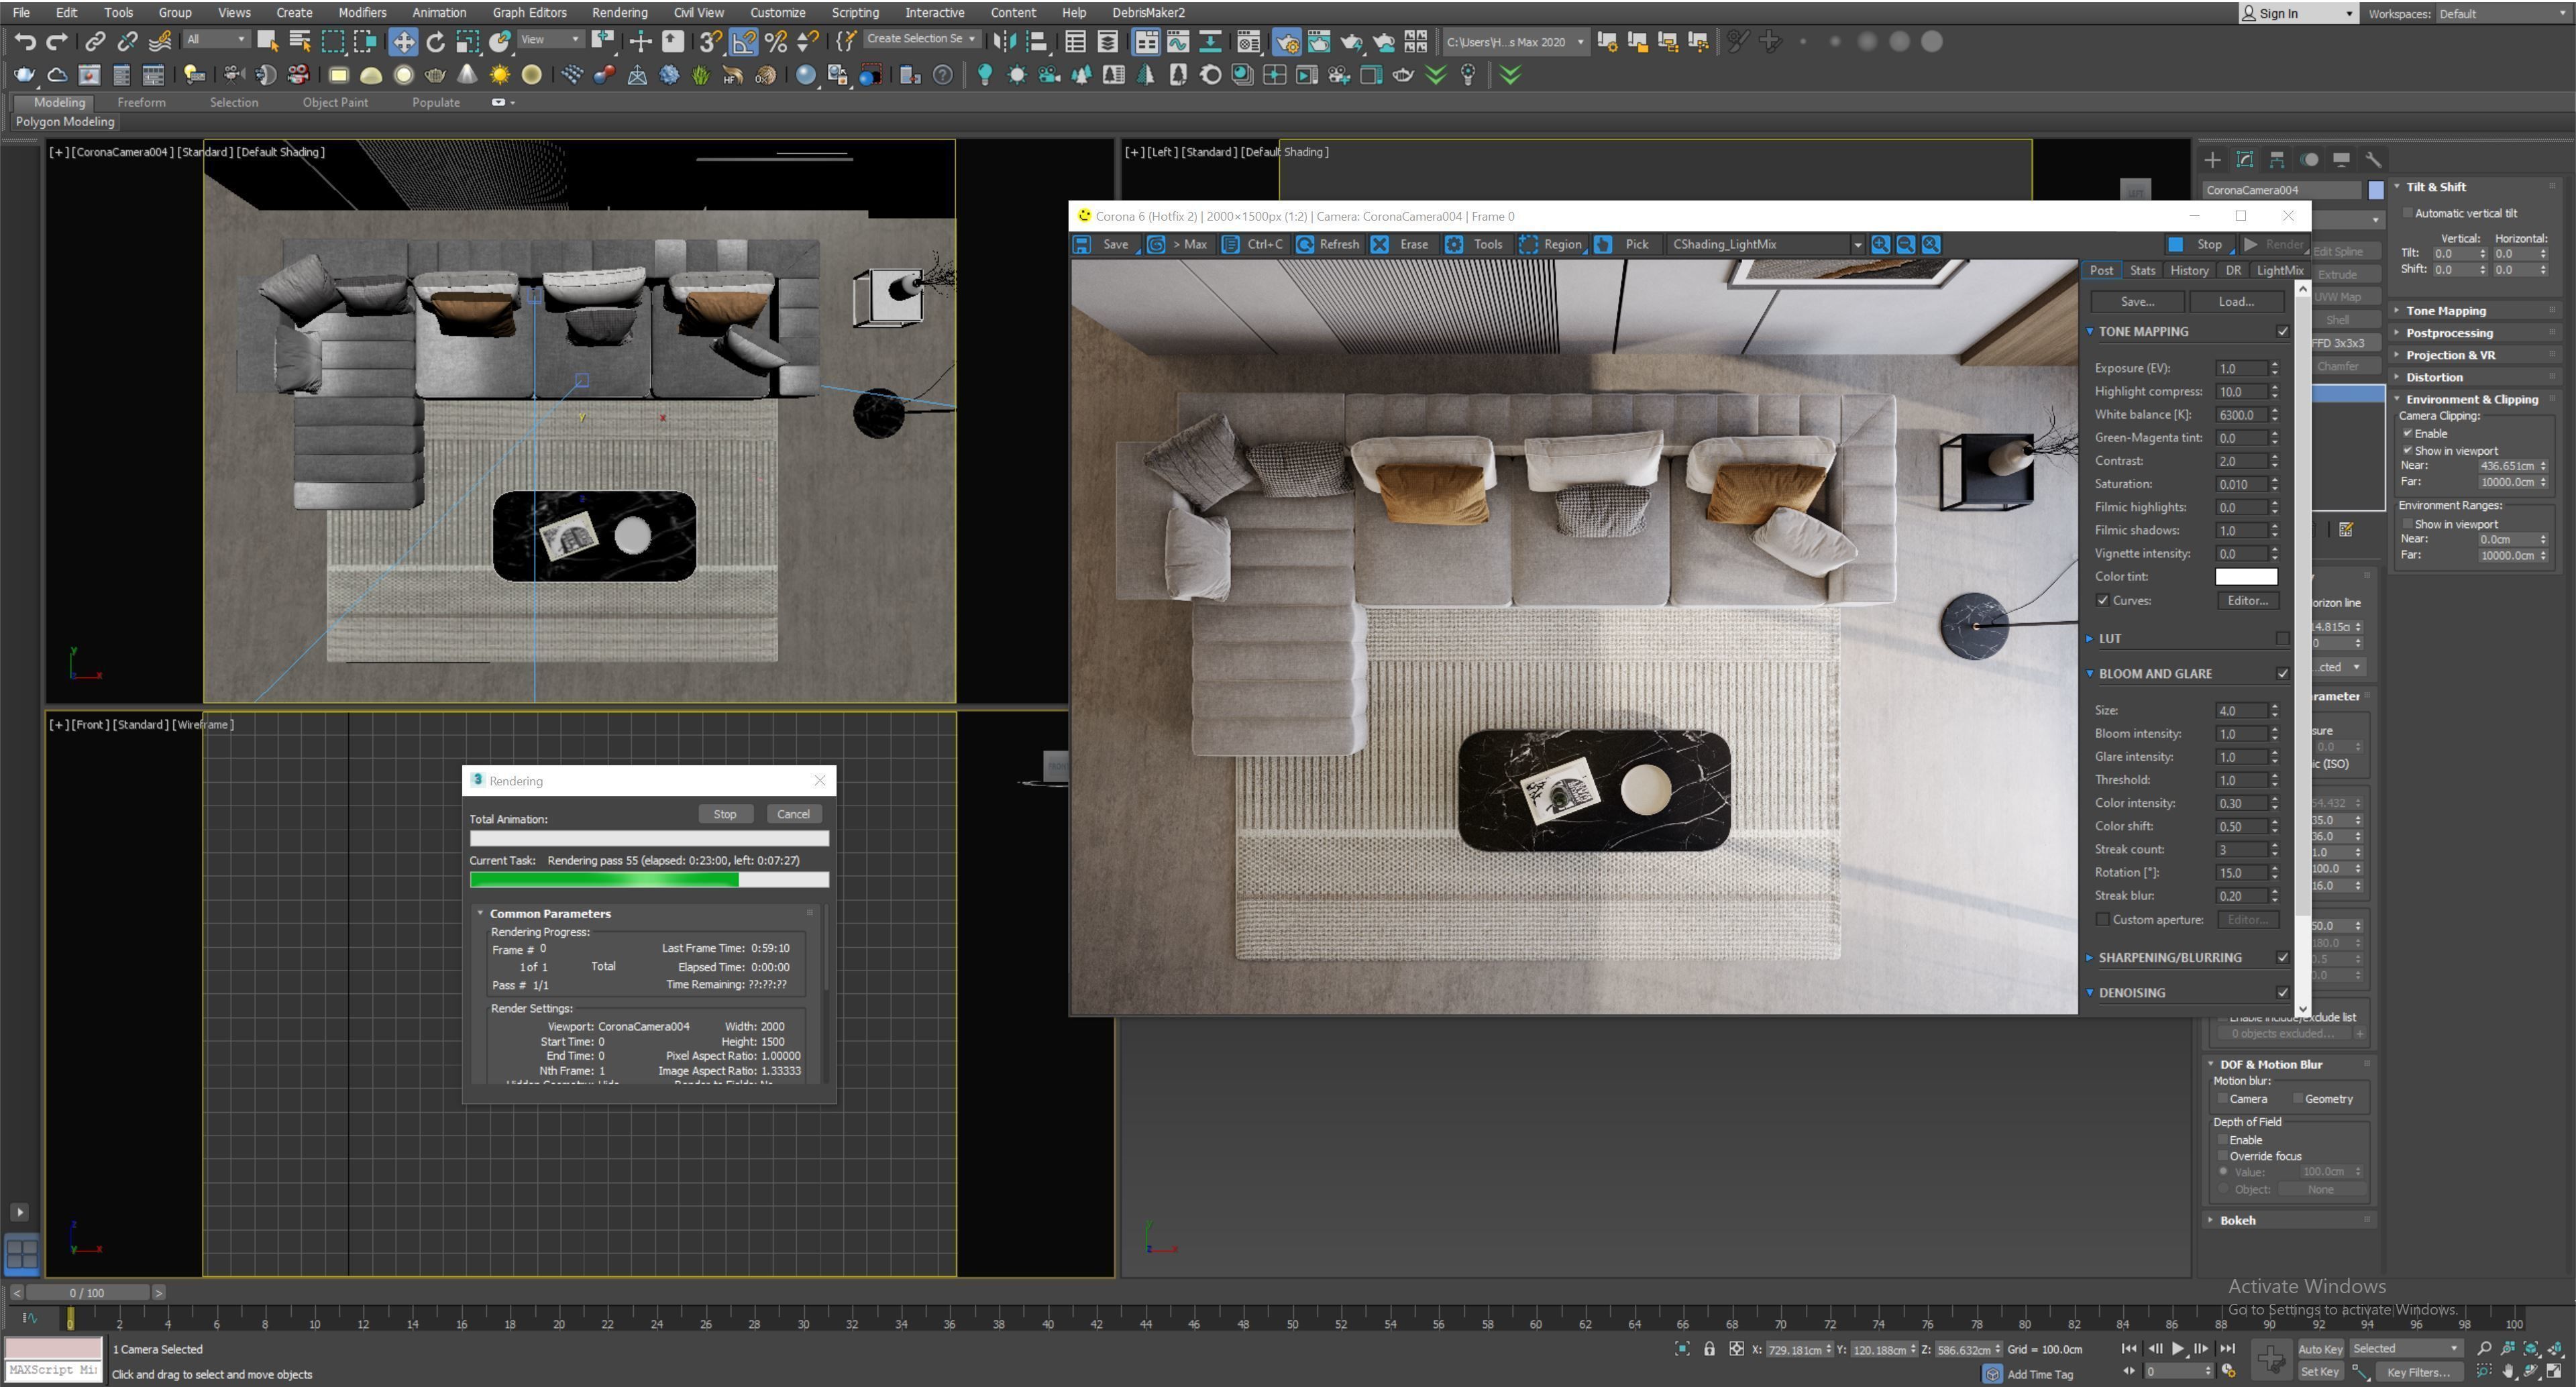Toggle the DENOISING checkbox
The width and height of the screenshot is (2576, 1387).
[2282, 993]
